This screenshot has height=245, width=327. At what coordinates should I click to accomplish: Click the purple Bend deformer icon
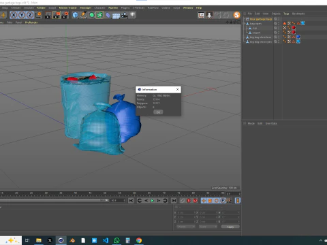coord(108,15)
